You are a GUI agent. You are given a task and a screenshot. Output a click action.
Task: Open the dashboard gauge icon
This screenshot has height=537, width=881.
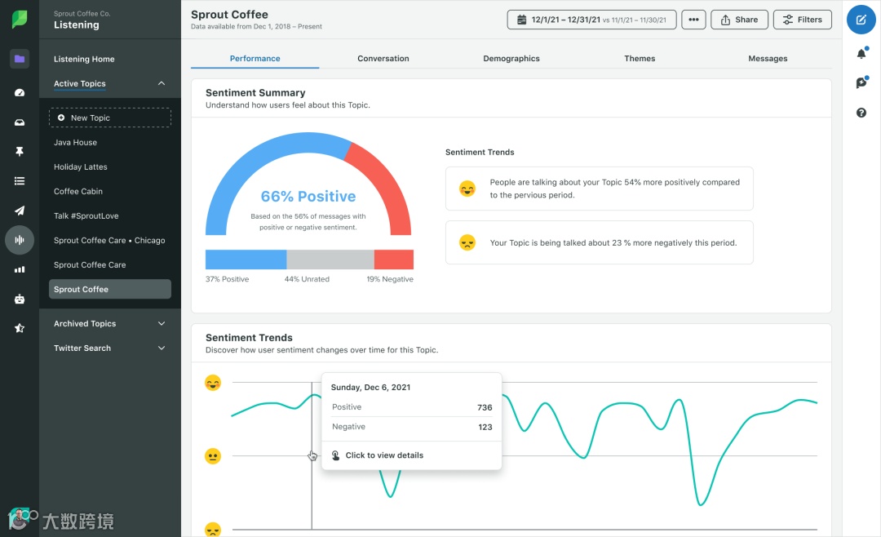tap(20, 92)
